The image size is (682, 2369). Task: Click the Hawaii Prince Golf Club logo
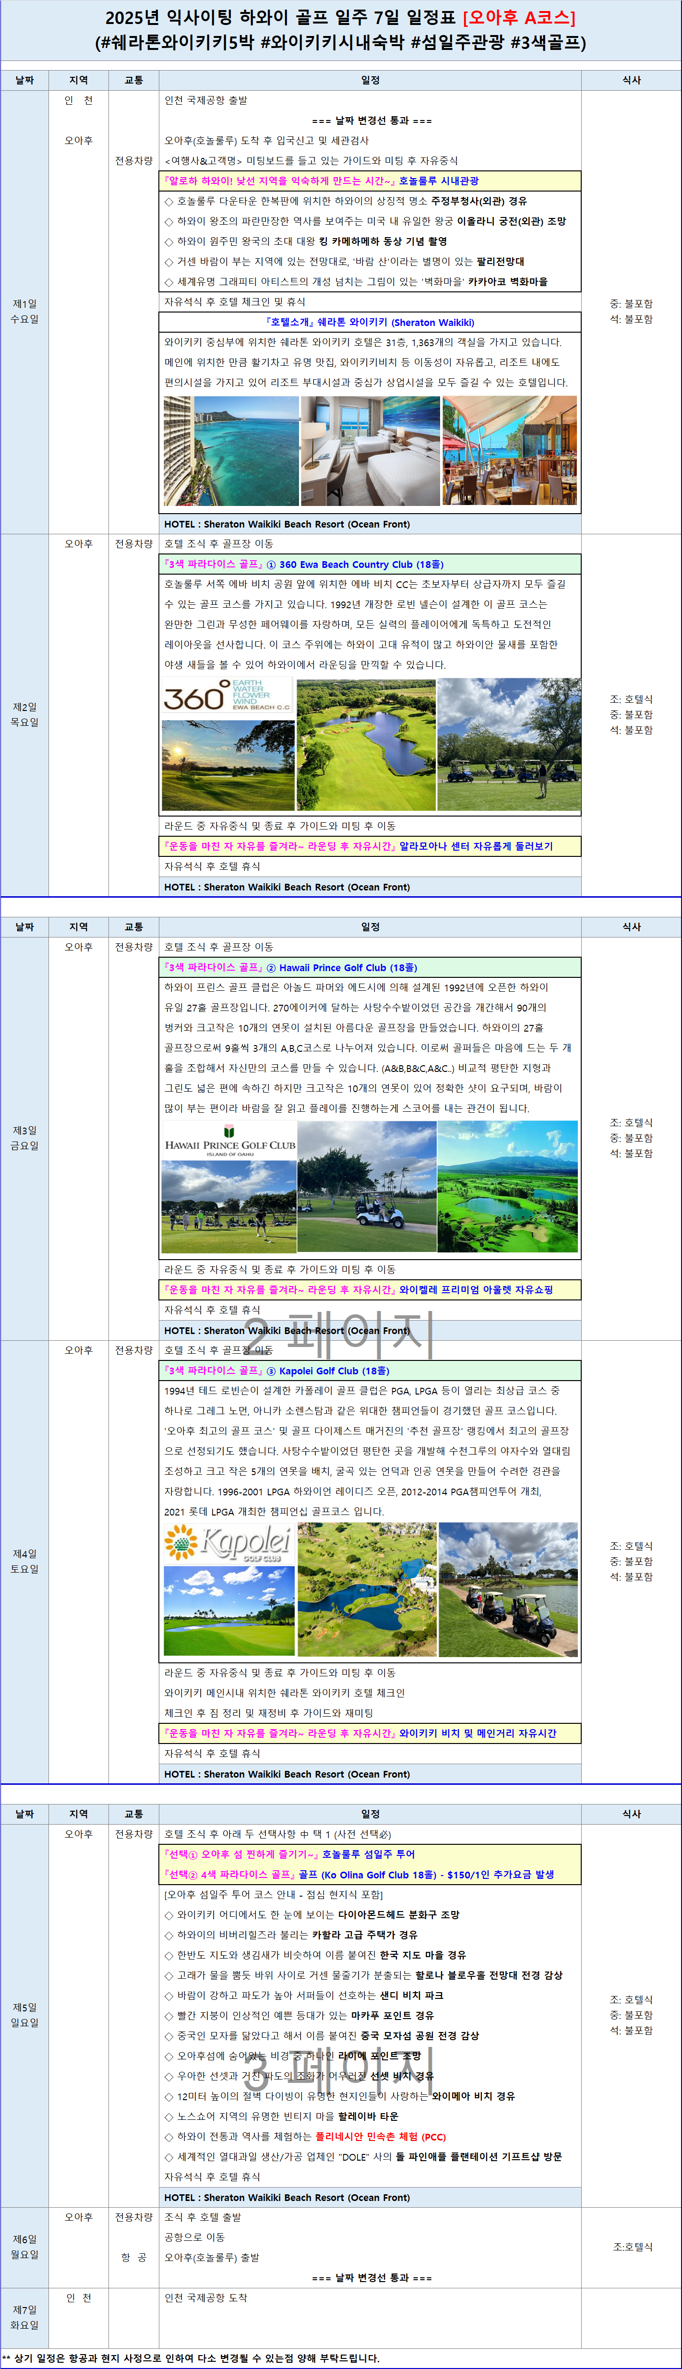pyautogui.click(x=229, y=1141)
